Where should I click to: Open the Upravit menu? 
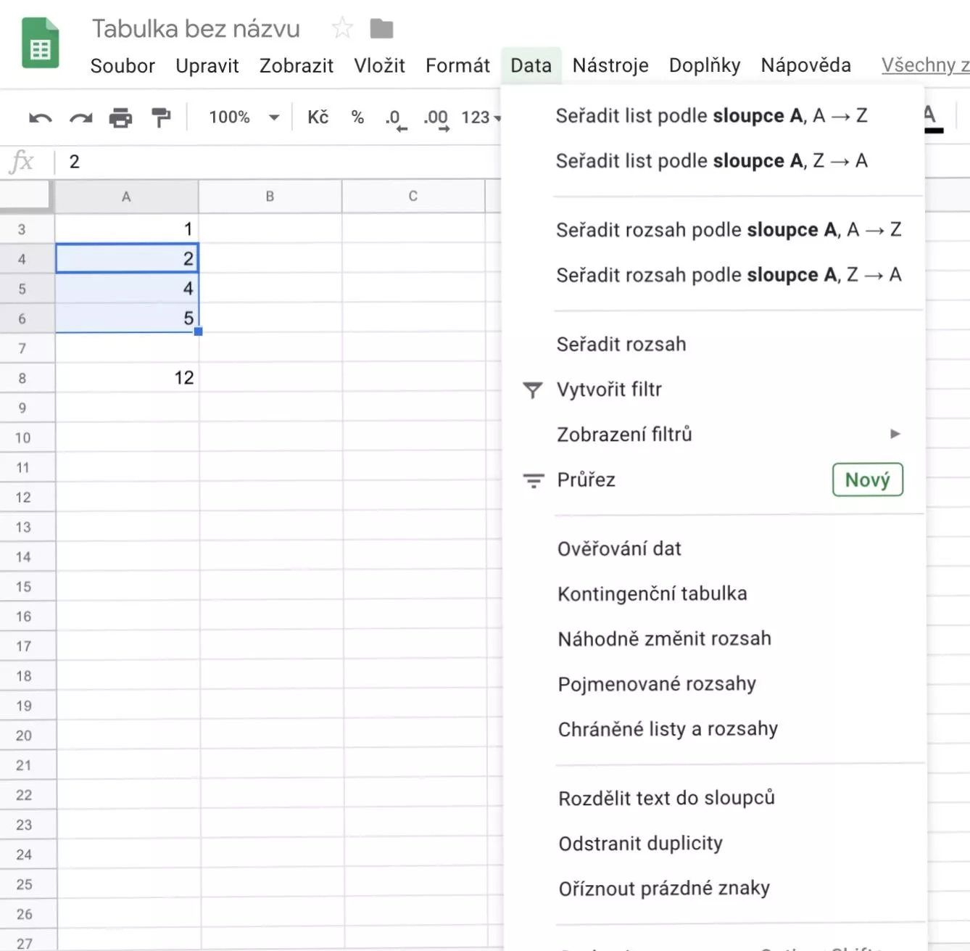coord(207,66)
